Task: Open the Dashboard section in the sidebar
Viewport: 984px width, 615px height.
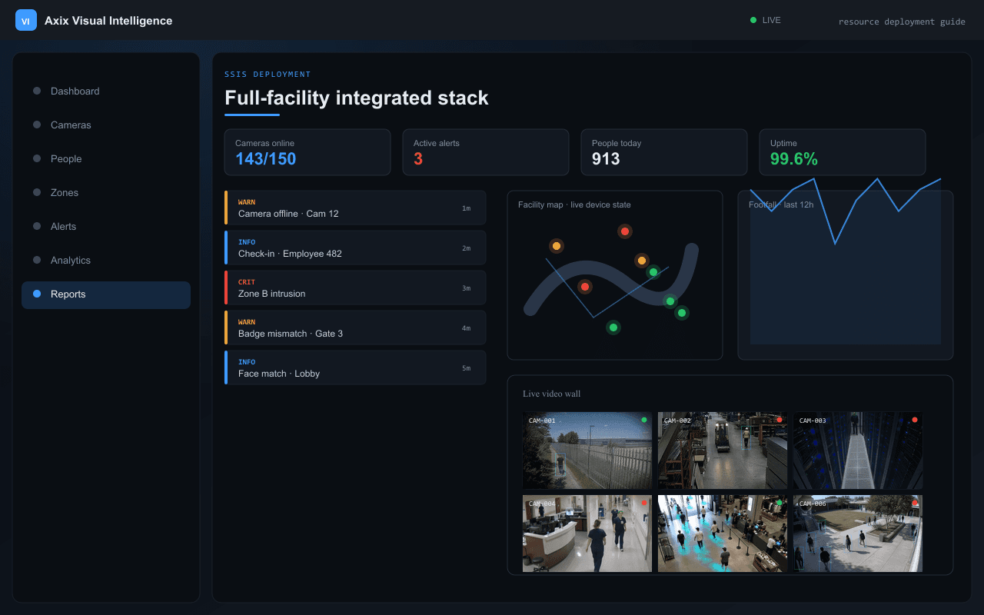Action: click(106, 91)
